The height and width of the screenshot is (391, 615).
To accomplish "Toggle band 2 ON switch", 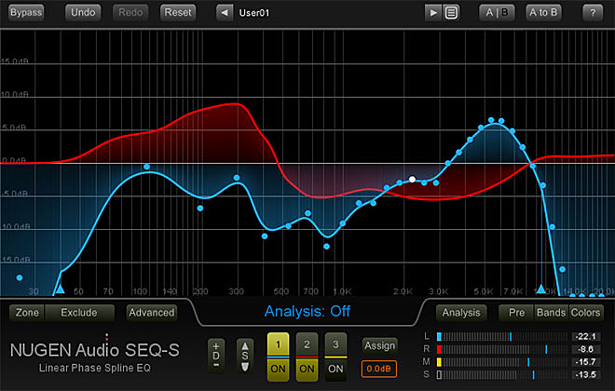I will click(x=307, y=369).
